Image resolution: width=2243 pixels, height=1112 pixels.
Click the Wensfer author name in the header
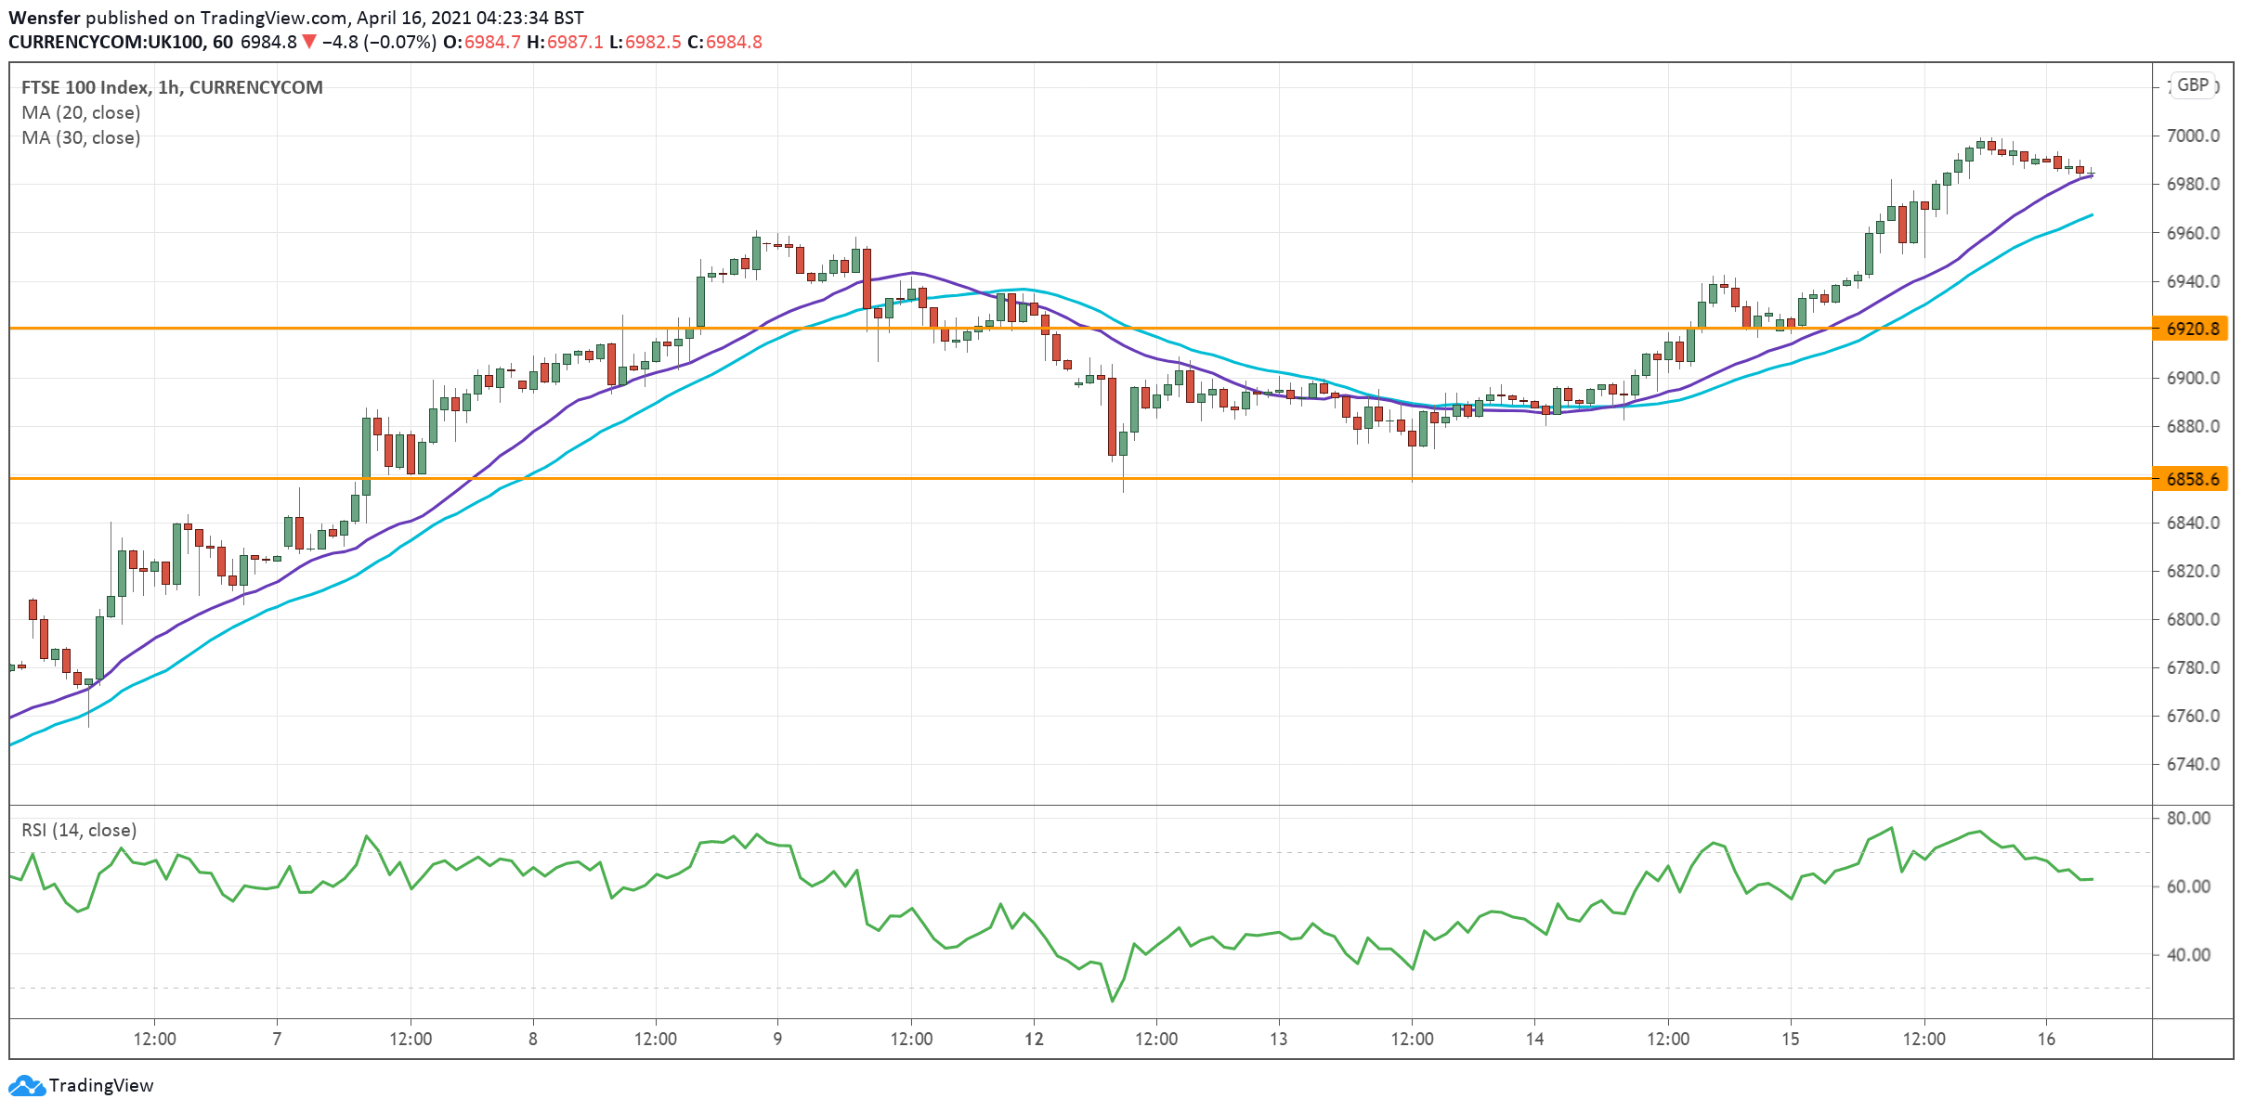point(44,18)
